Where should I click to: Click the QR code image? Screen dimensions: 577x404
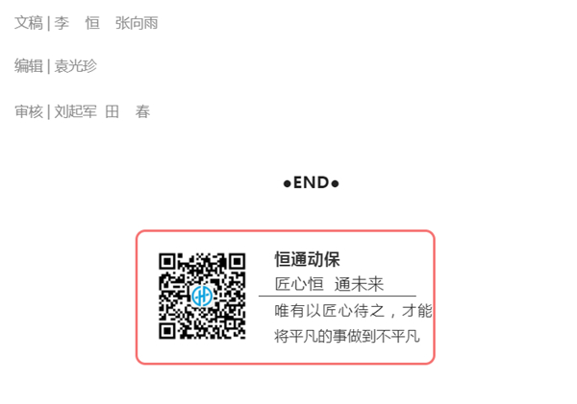[202, 296]
